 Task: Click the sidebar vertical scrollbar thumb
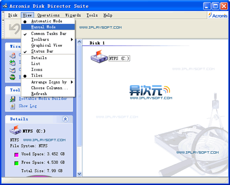click(x=79, y=95)
